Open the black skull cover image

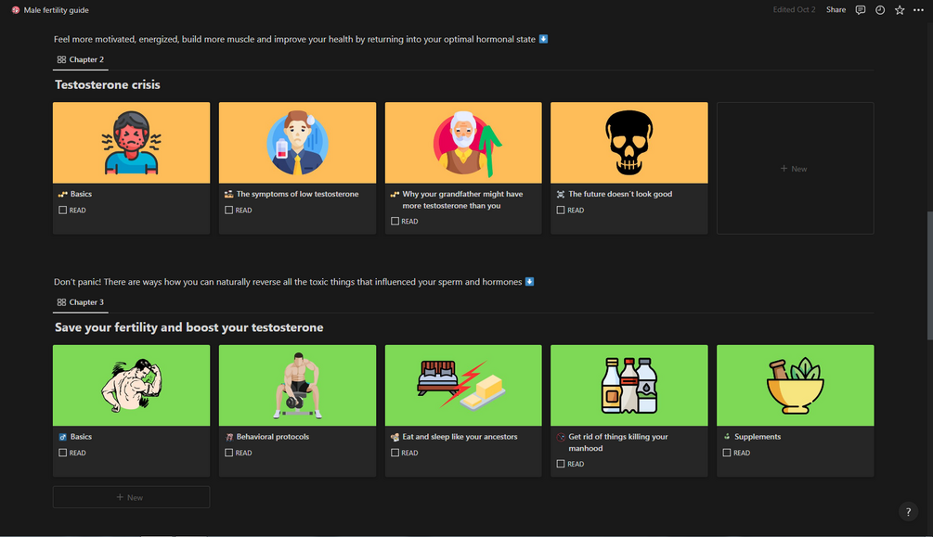tap(628, 143)
